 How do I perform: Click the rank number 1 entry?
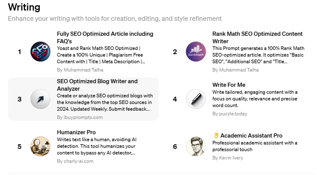19,52
